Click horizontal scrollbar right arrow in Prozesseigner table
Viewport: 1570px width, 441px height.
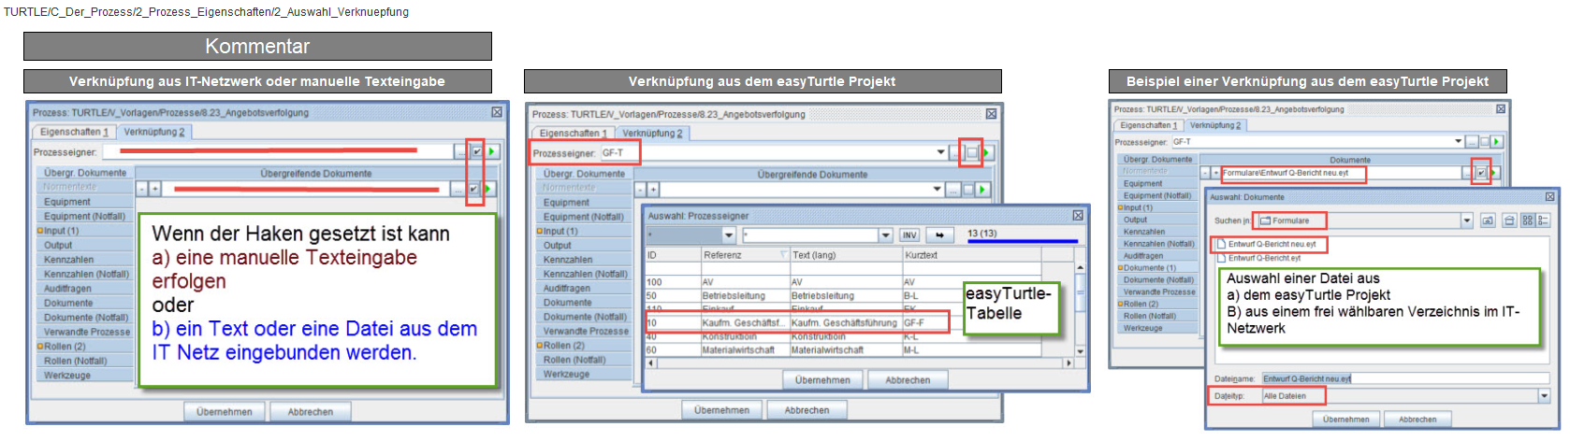click(x=1068, y=363)
